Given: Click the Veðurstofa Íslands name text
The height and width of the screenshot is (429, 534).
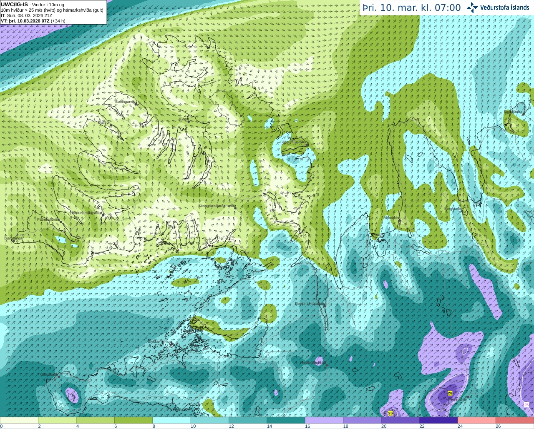Looking at the screenshot, I should tap(504, 7).
